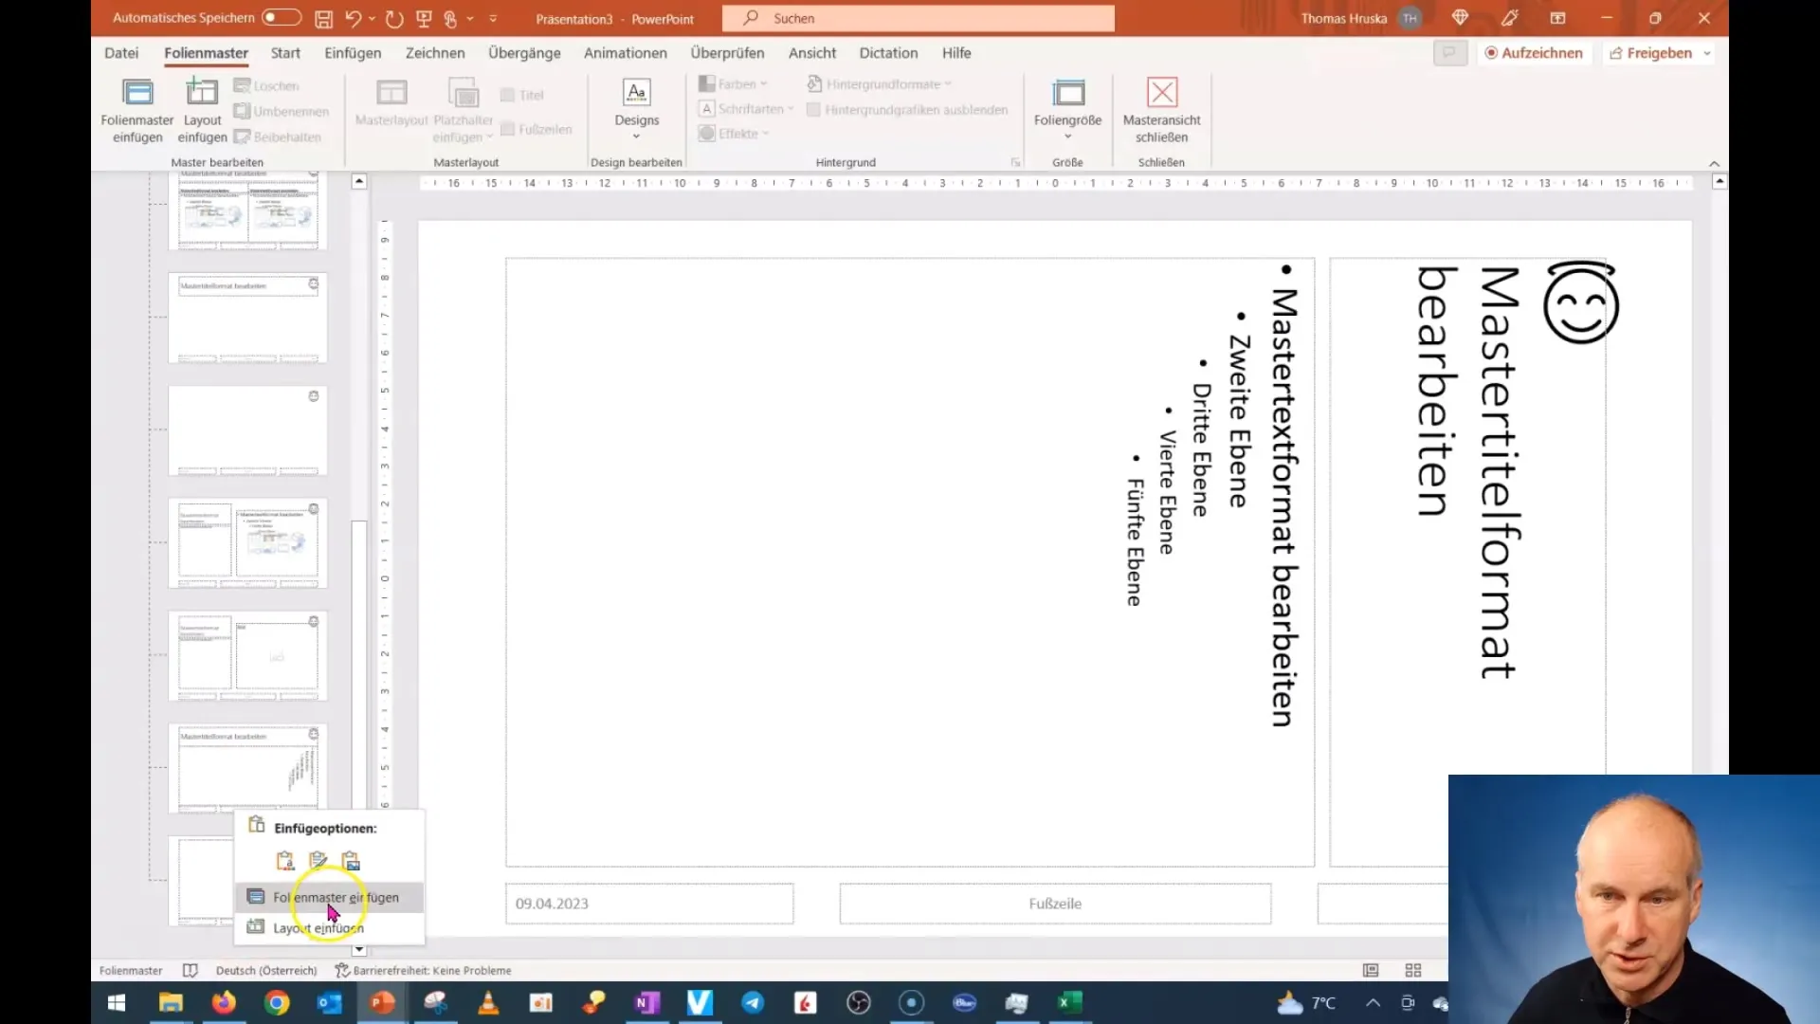This screenshot has height=1024, width=1820.
Task: Click the Fußzeile input field
Action: tap(1054, 903)
